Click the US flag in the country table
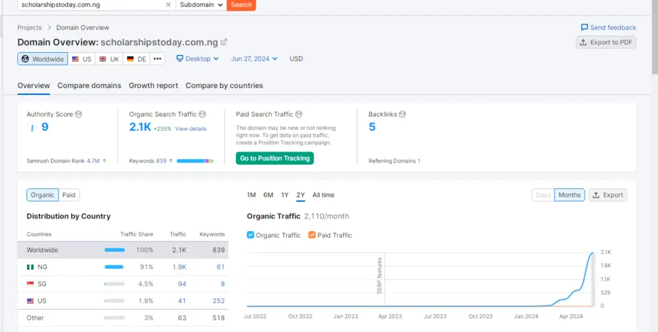658x332 pixels. pos(30,301)
